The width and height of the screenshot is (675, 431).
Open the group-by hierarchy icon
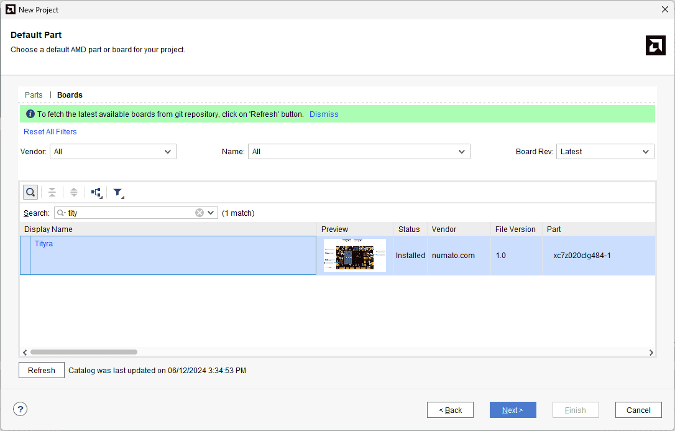click(x=96, y=192)
